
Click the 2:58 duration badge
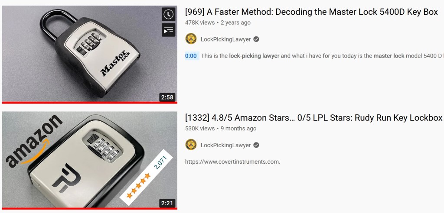pyautogui.click(x=167, y=97)
